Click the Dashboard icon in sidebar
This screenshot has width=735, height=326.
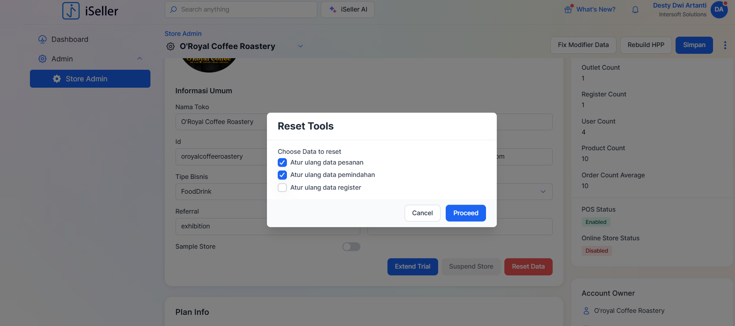coord(42,39)
